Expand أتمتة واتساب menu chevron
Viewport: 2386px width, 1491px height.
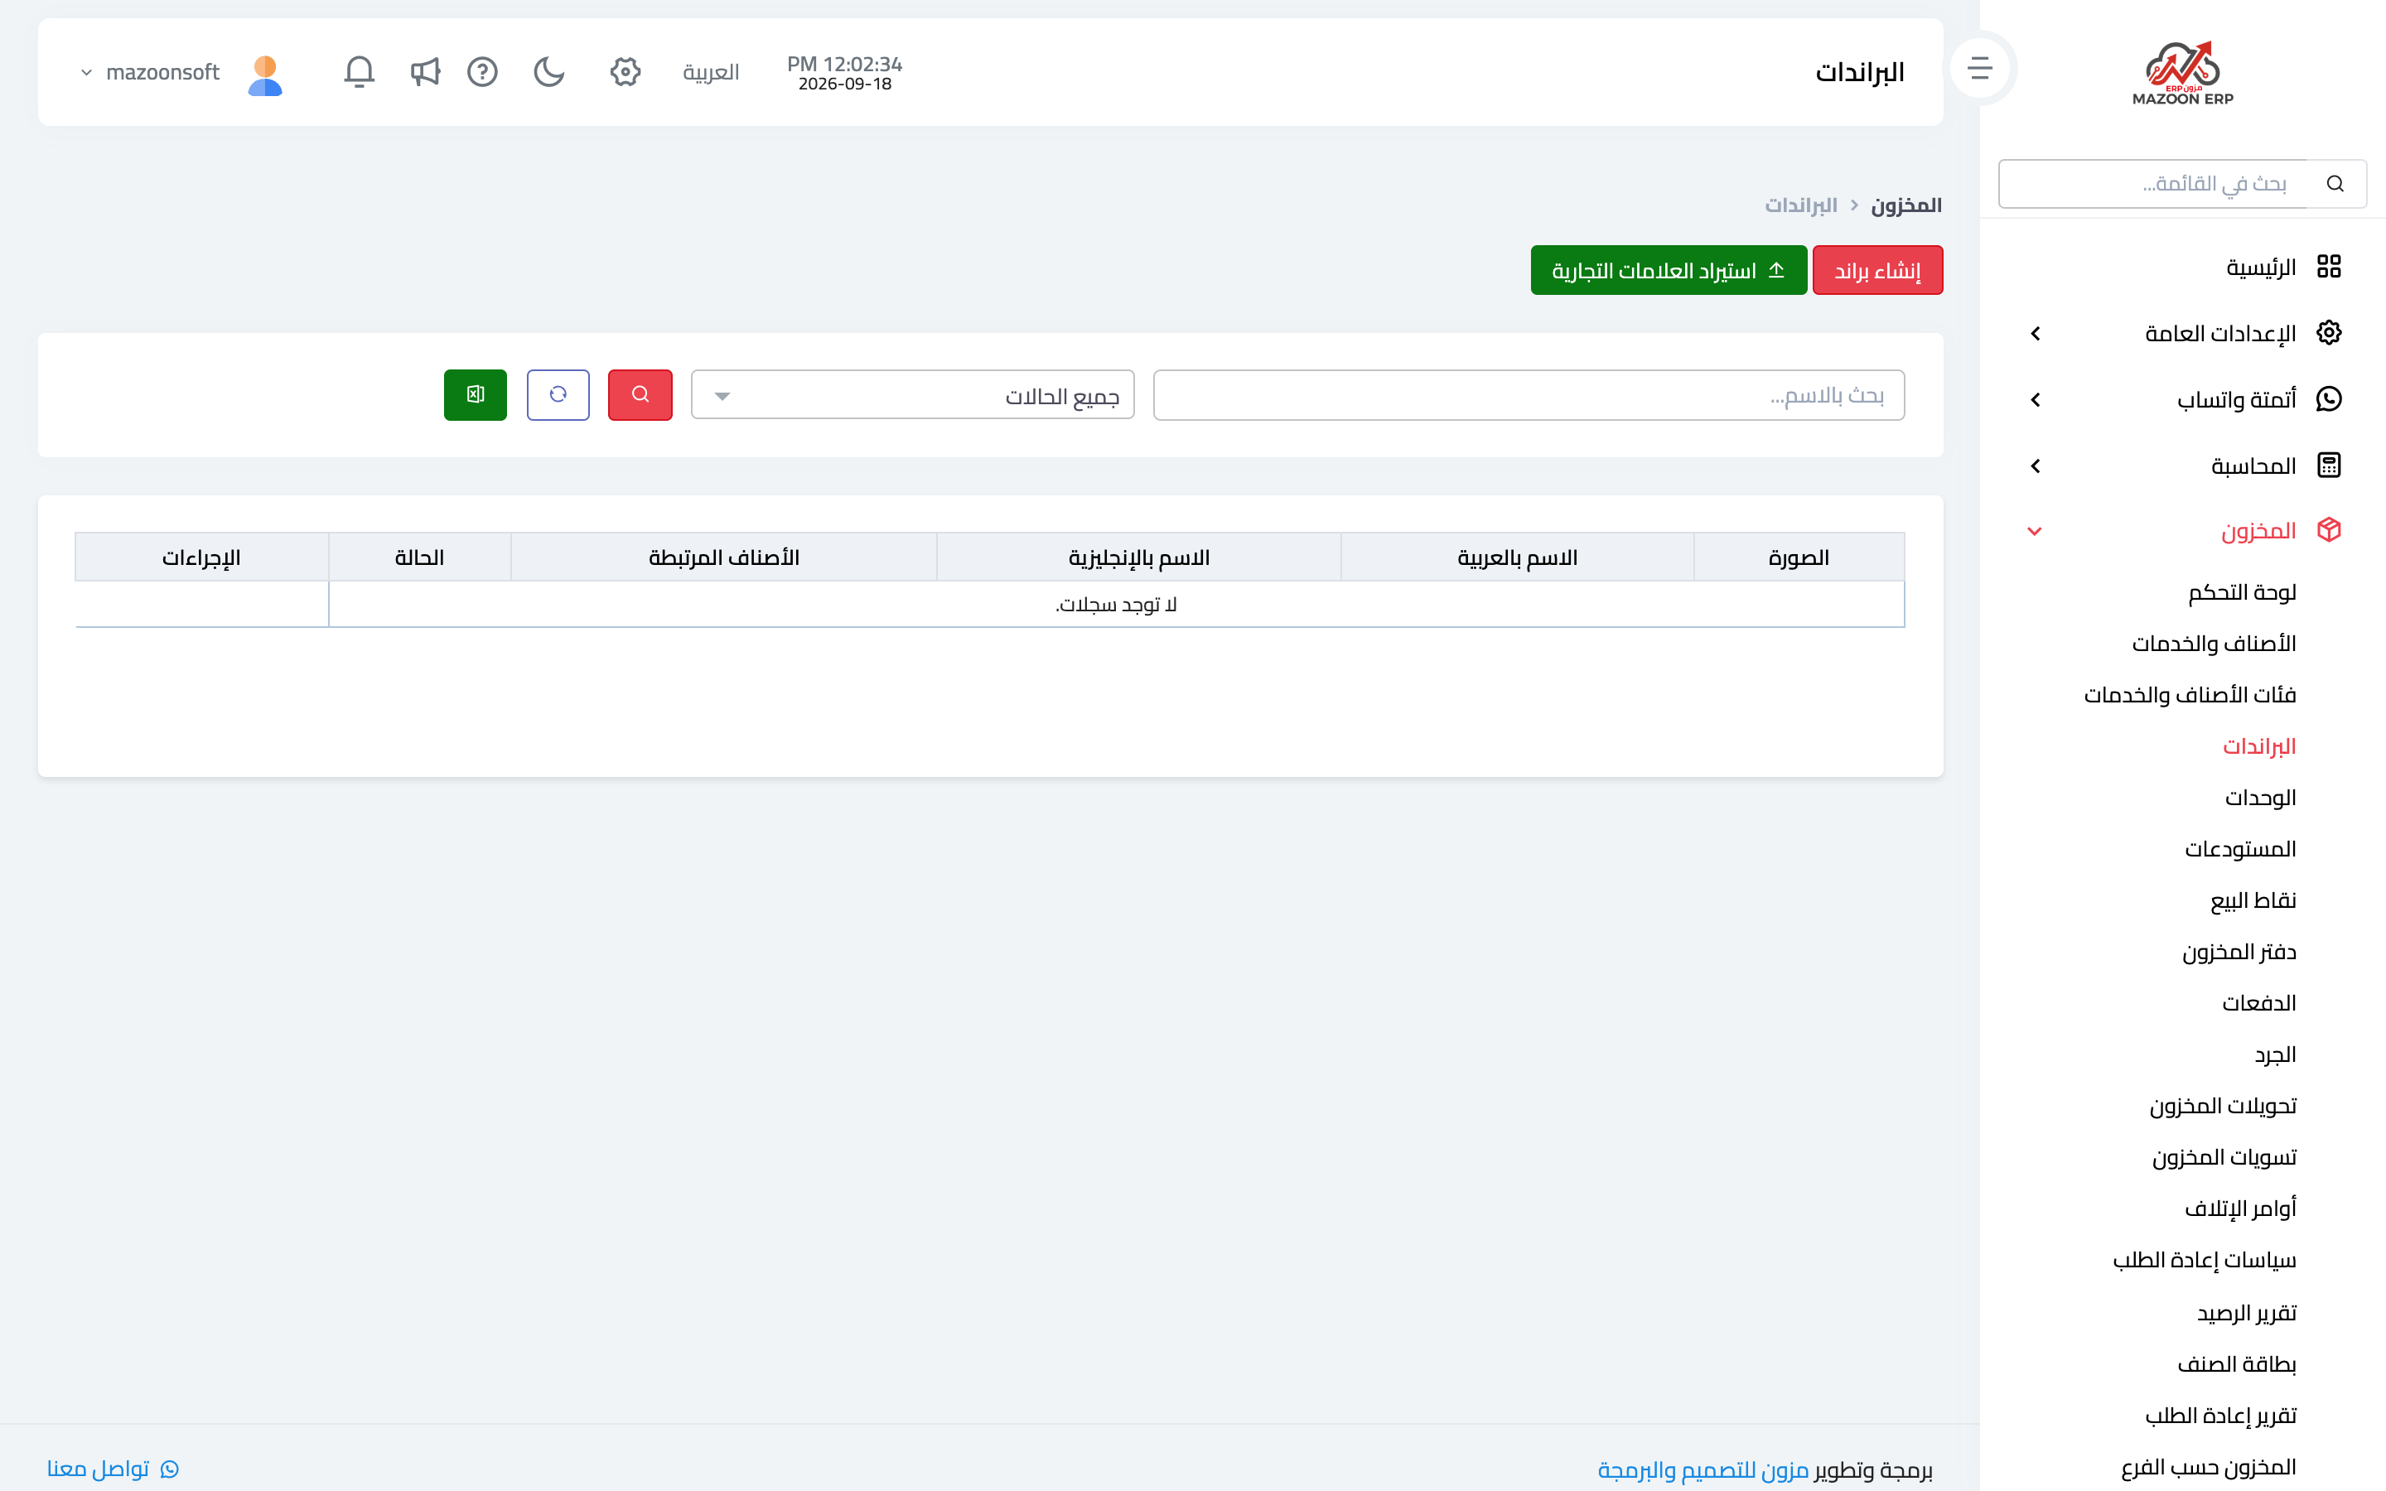pyautogui.click(x=2035, y=399)
